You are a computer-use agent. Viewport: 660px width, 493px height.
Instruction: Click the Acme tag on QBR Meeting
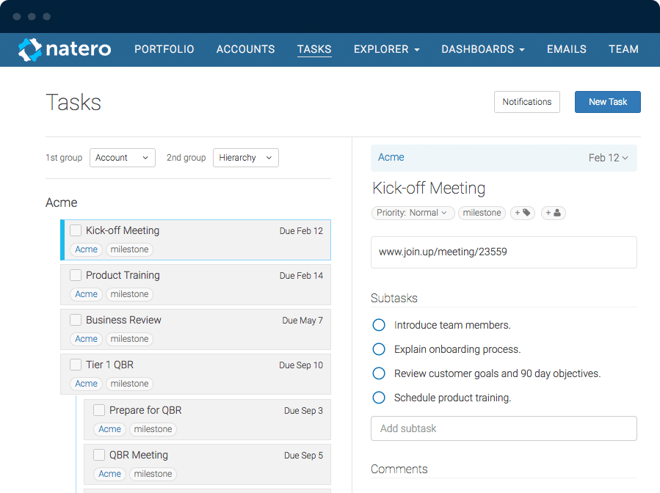[x=110, y=474]
